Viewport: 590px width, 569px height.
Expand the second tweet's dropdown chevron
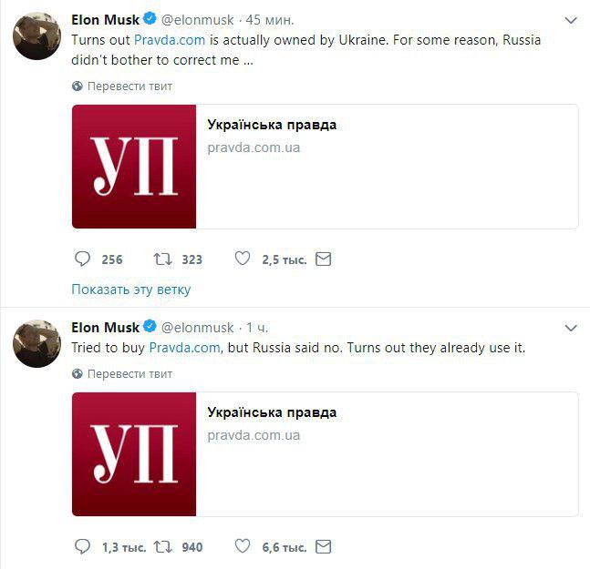point(571,328)
